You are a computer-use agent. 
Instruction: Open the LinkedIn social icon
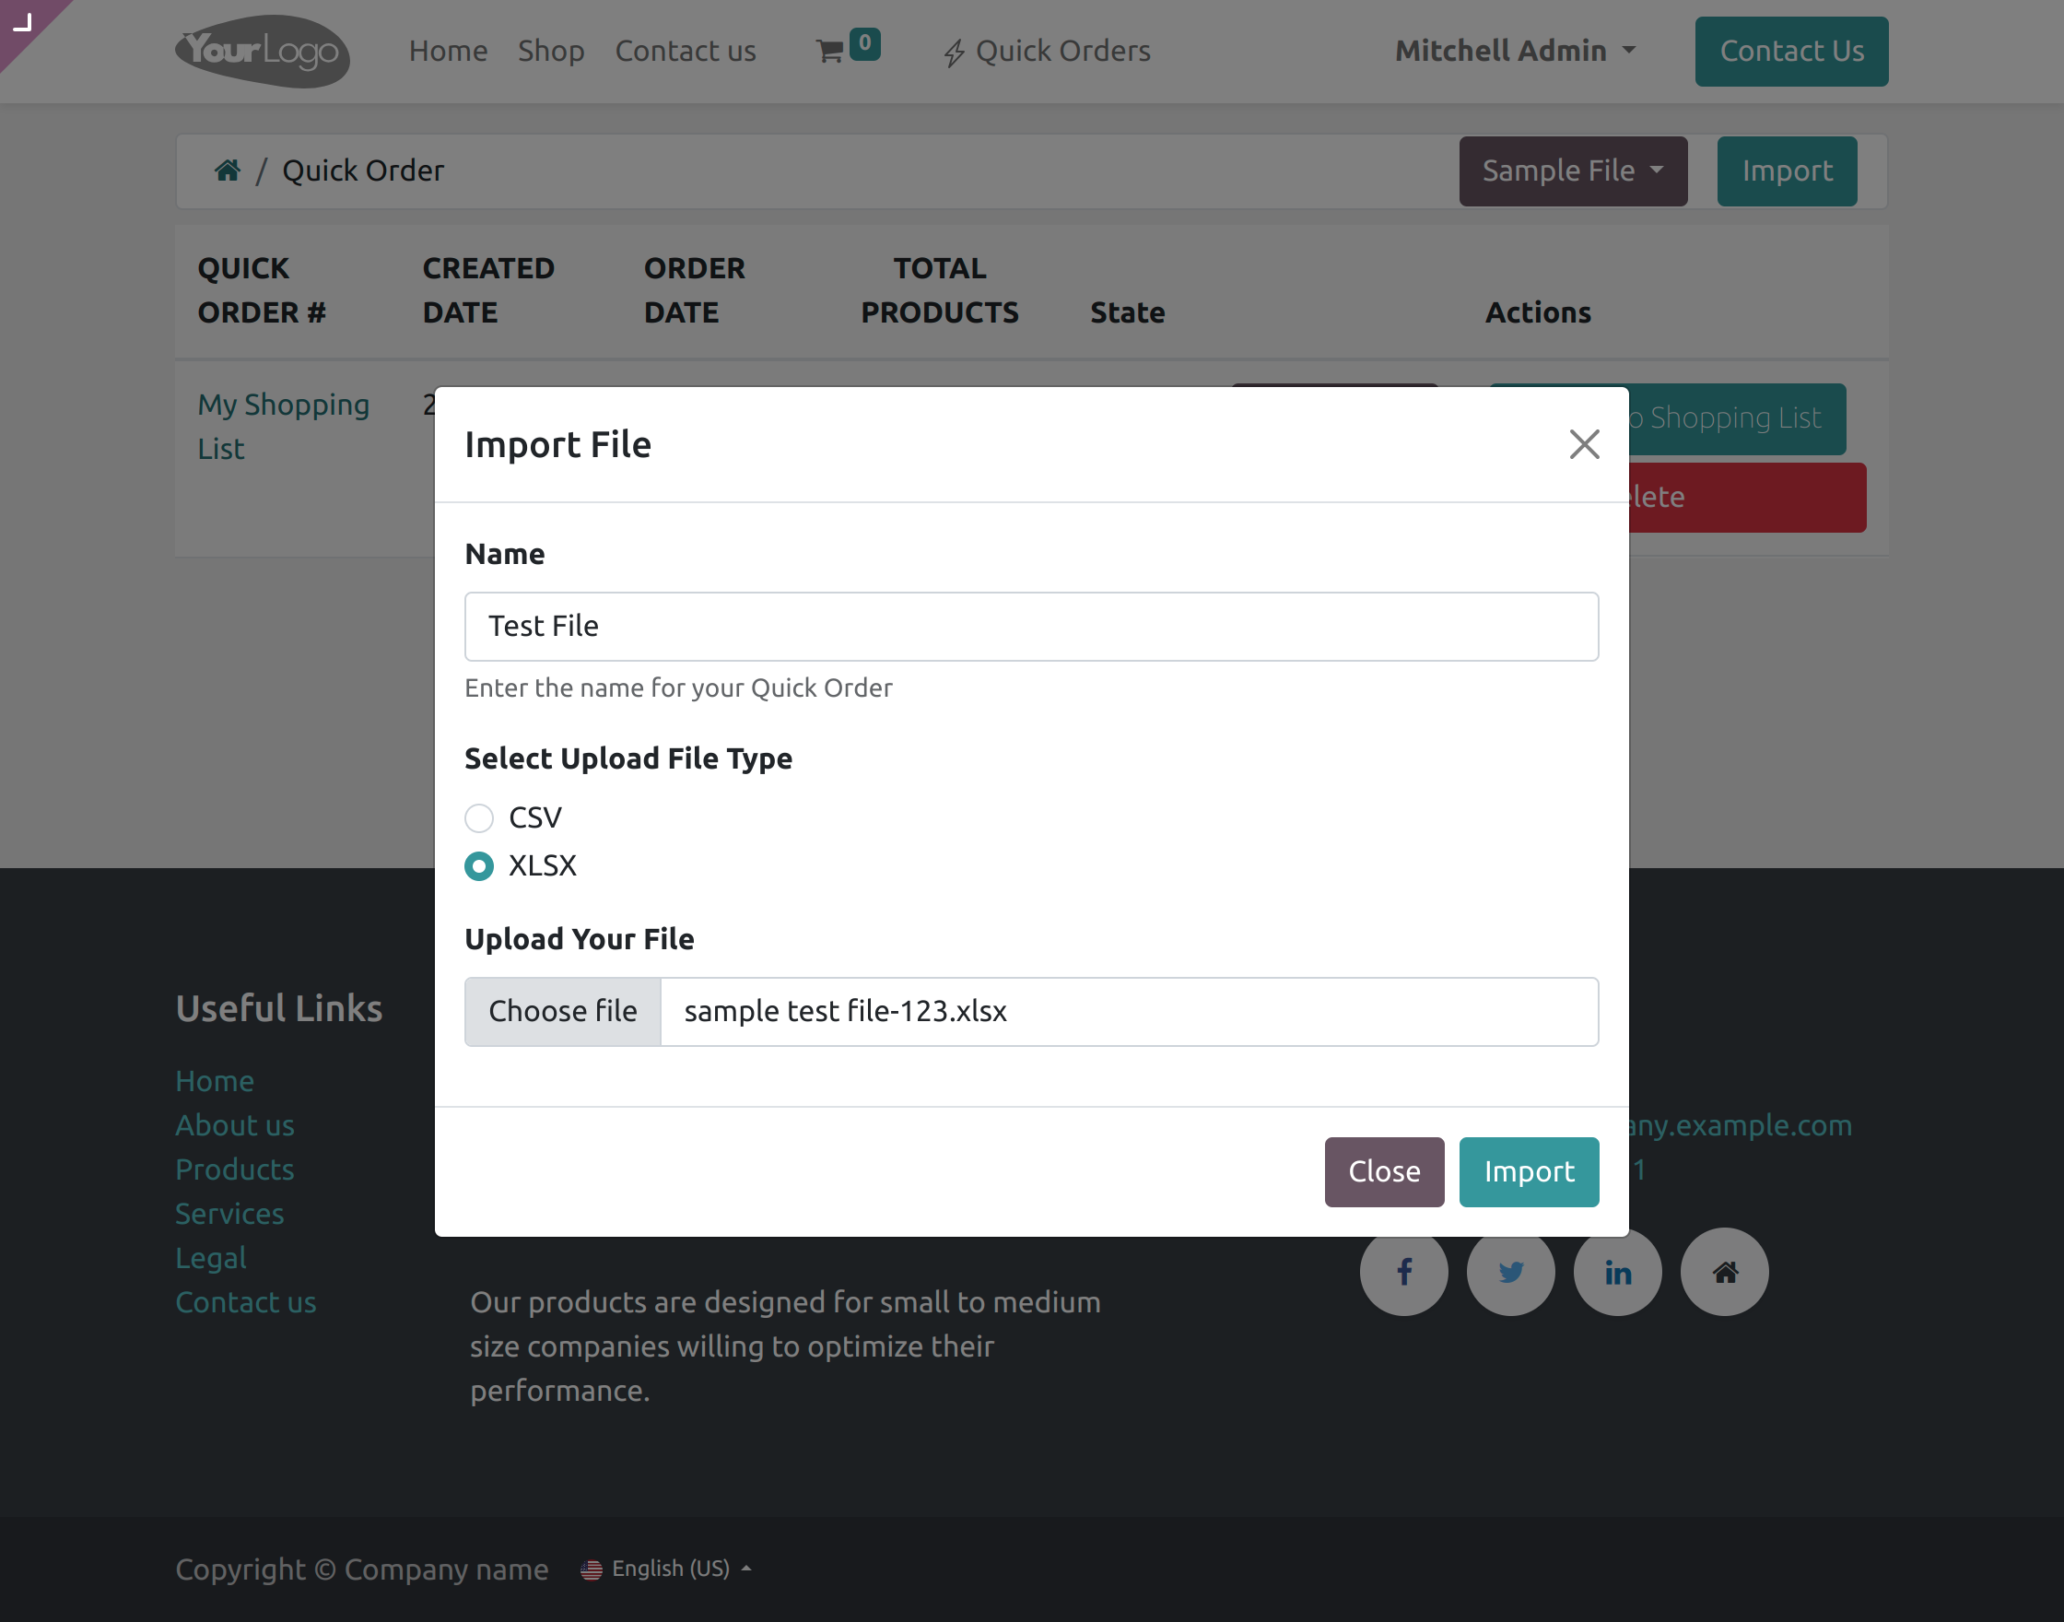click(1617, 1272)
